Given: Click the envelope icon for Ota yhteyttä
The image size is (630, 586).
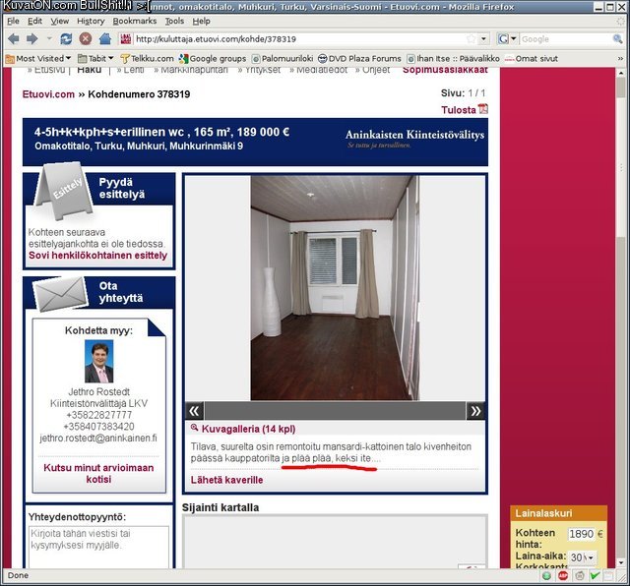Looking at the screenshot, I should coord(60,294).
